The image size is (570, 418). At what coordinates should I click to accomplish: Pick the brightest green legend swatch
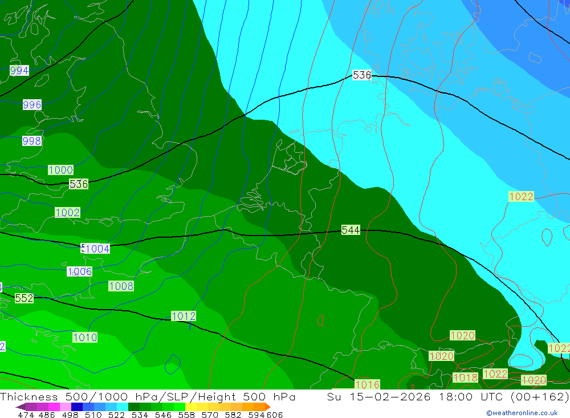(x=180, y=407)
